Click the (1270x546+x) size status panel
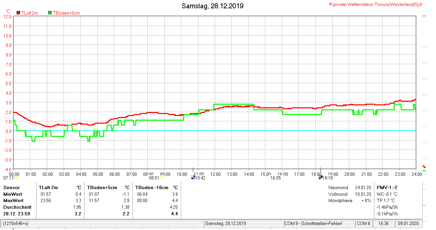Screen dimensions: 436x230 coord(16,223)
